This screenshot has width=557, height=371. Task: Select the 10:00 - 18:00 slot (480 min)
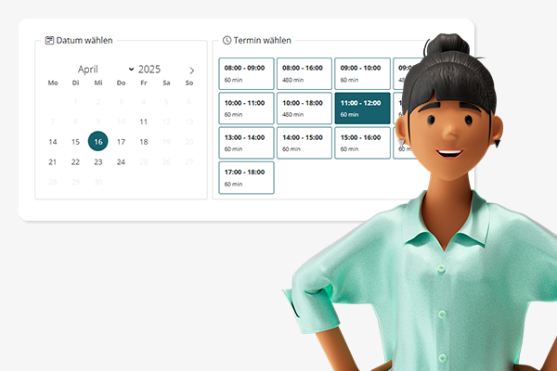pos(304,109)
